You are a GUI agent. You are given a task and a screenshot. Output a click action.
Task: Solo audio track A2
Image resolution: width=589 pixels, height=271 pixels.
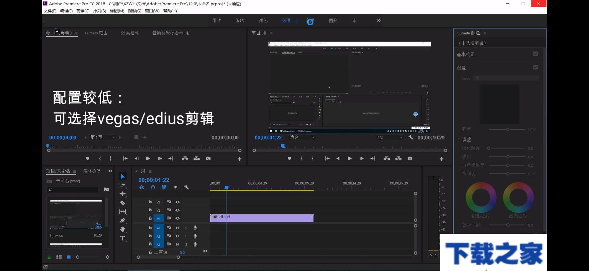pos(186,236)
